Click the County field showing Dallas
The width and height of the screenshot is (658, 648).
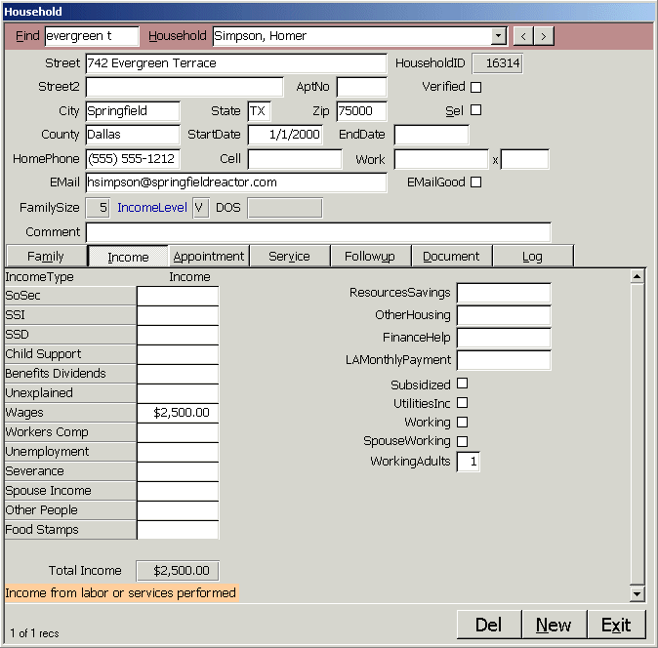[x=133, y=135]
